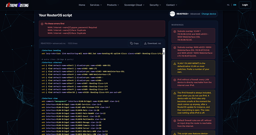Click error icon on WAN eth03/eth04 overlap warning
This screenshot has height=135, width=256.
pyautogui.click(x=175, y=47)
